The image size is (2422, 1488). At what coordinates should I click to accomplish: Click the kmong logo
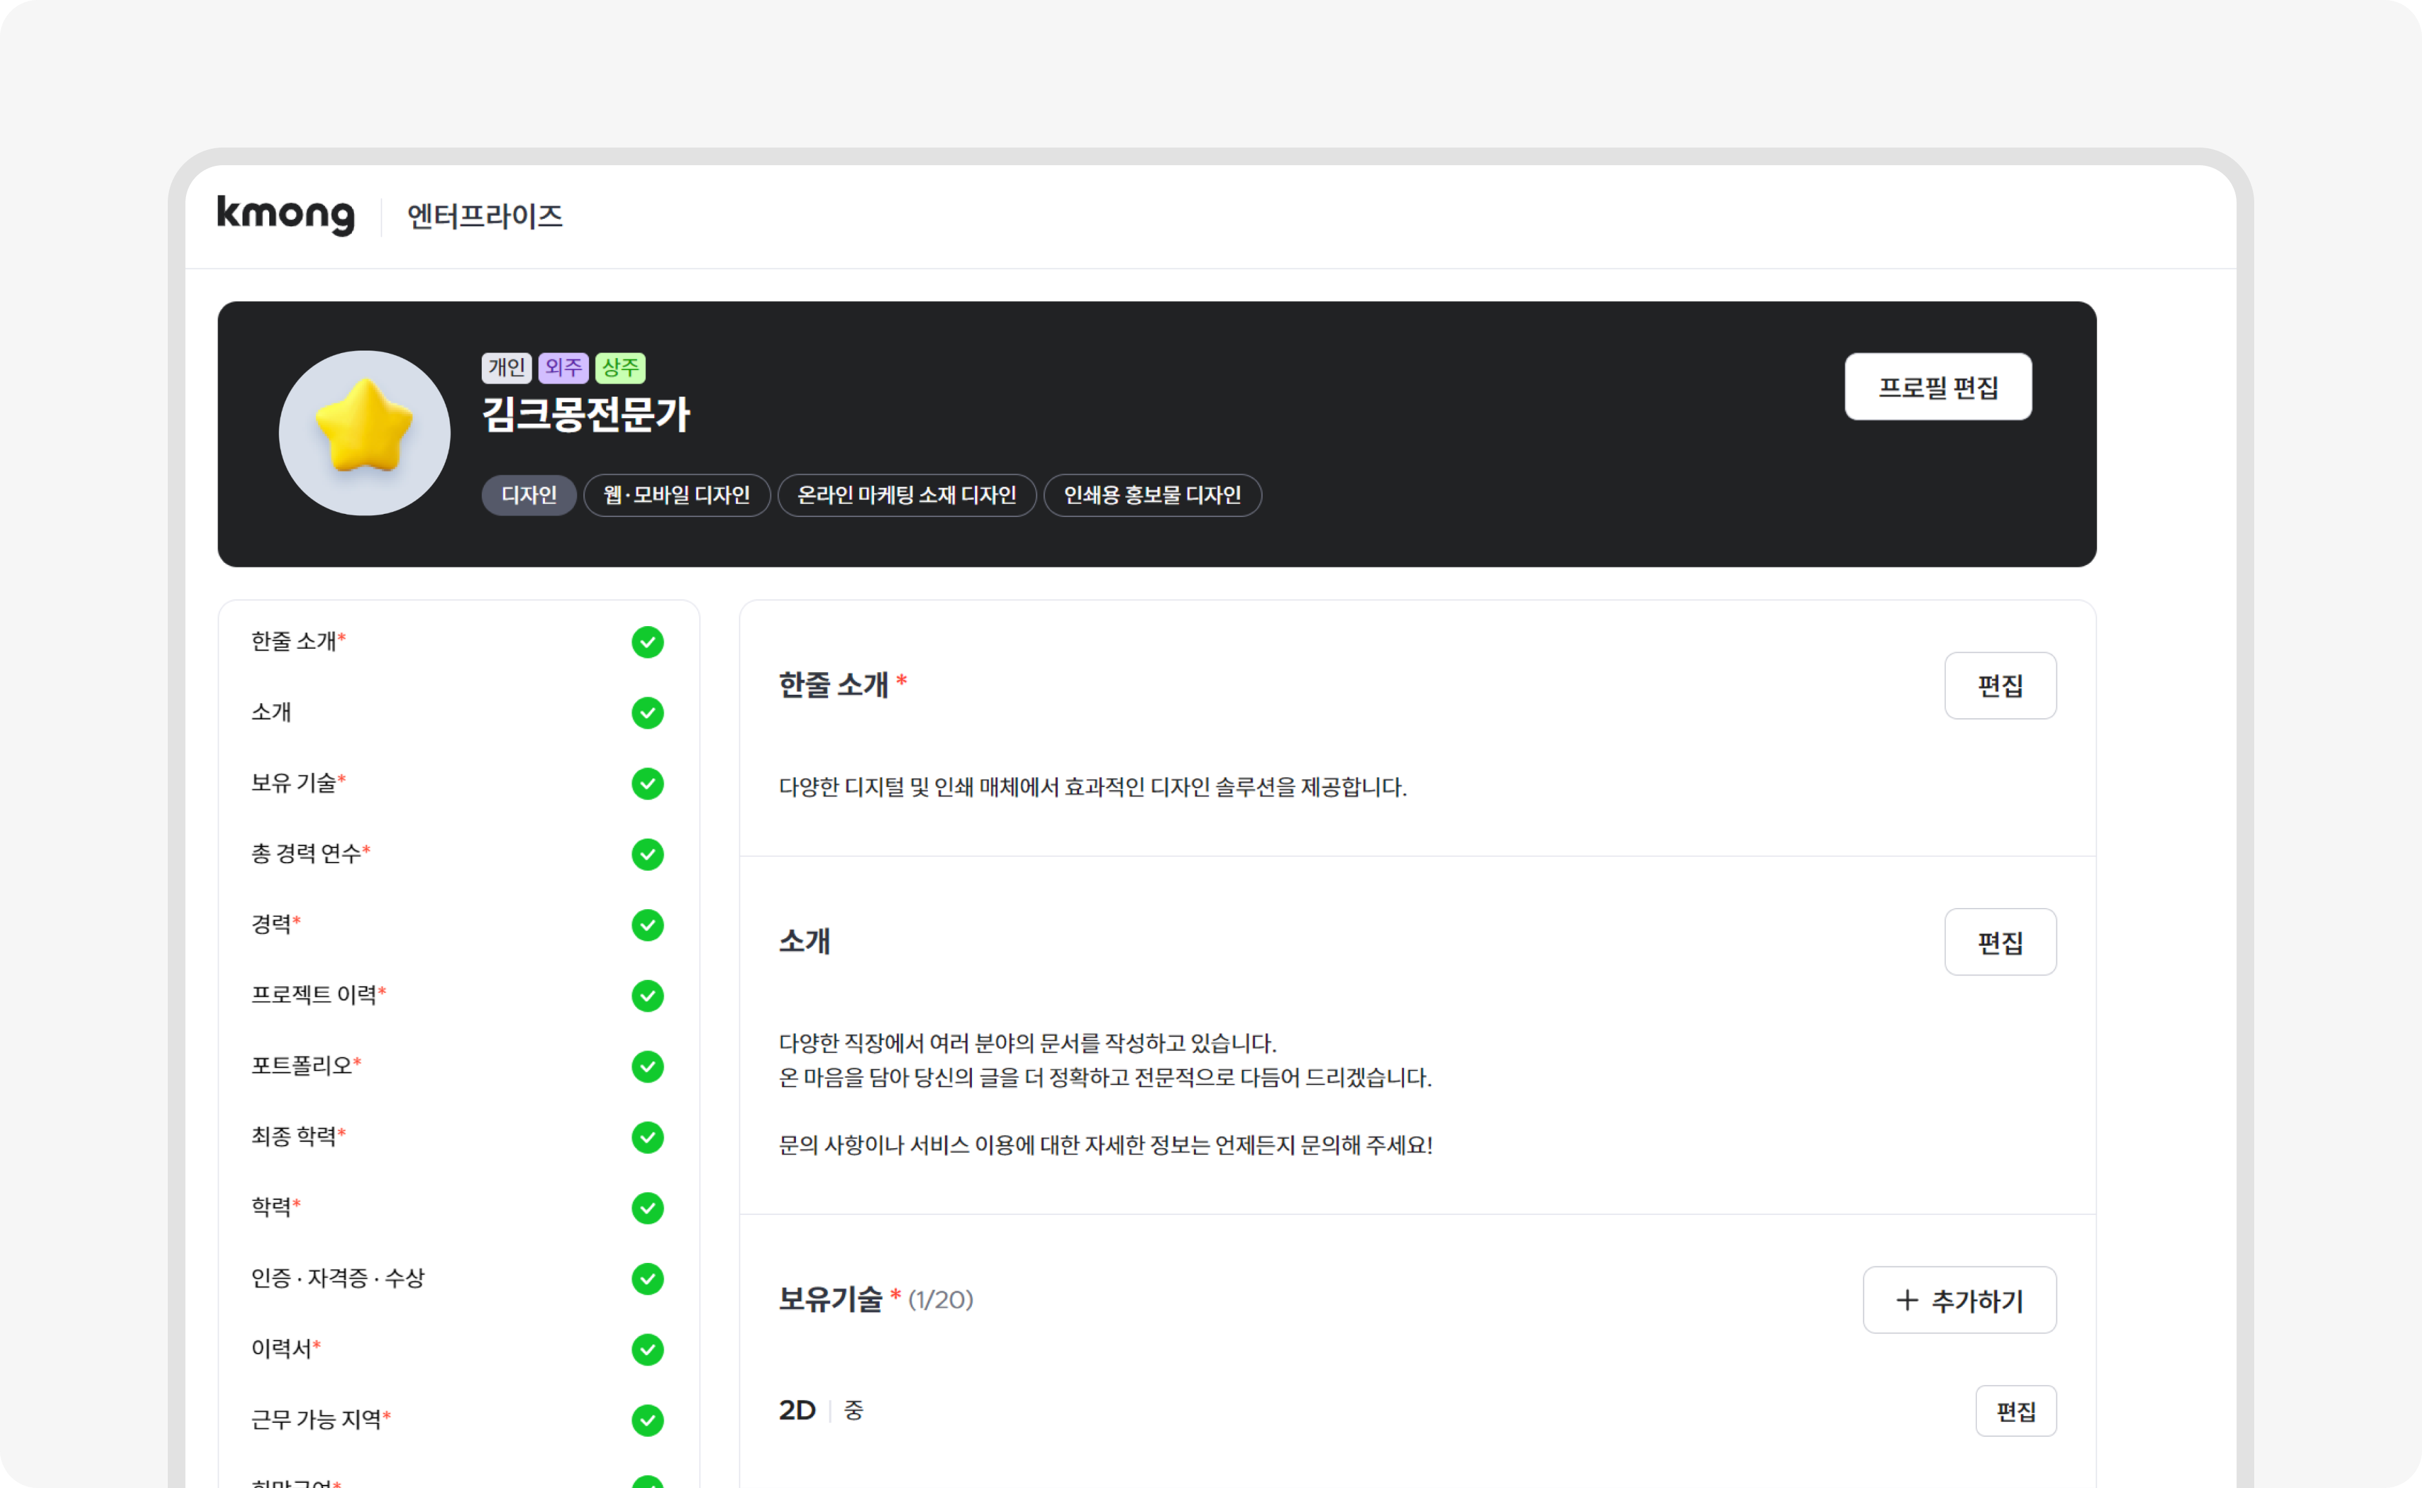tap(285, 214)
